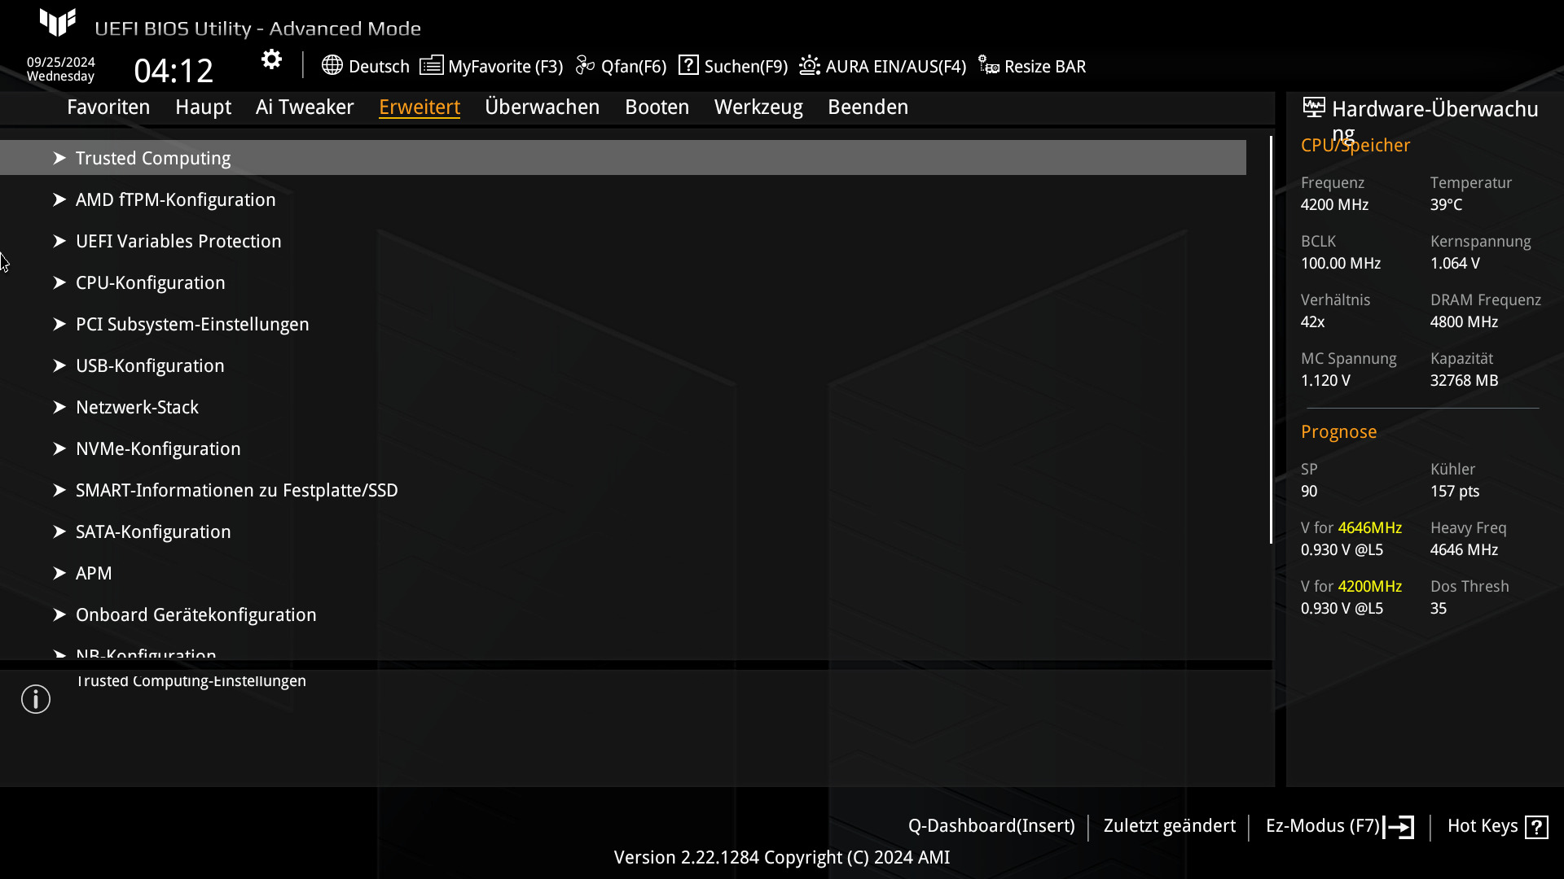
Task: Expand NVMe-Konfiguration submenu
Action: (158, 448)
